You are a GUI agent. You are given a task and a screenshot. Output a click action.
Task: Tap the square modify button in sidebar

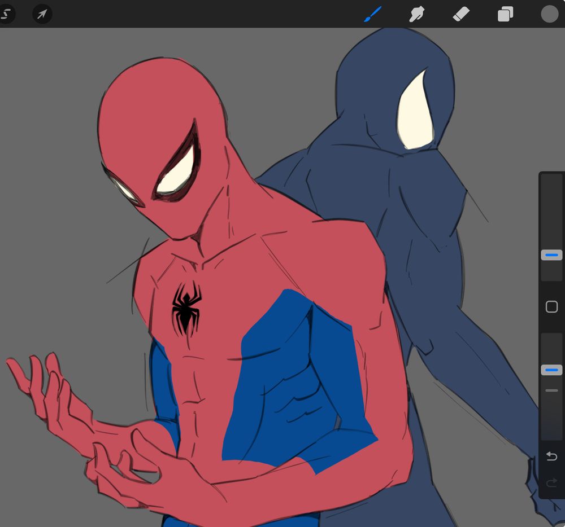coord(551,307)
